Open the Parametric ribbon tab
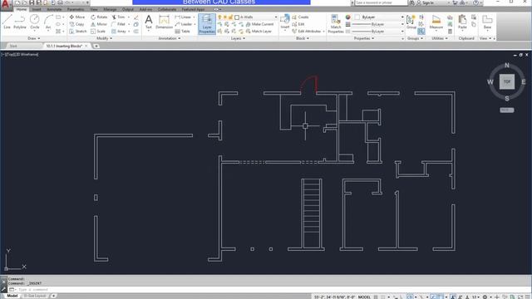The image size is (532, 299). (x=76, y=9)
